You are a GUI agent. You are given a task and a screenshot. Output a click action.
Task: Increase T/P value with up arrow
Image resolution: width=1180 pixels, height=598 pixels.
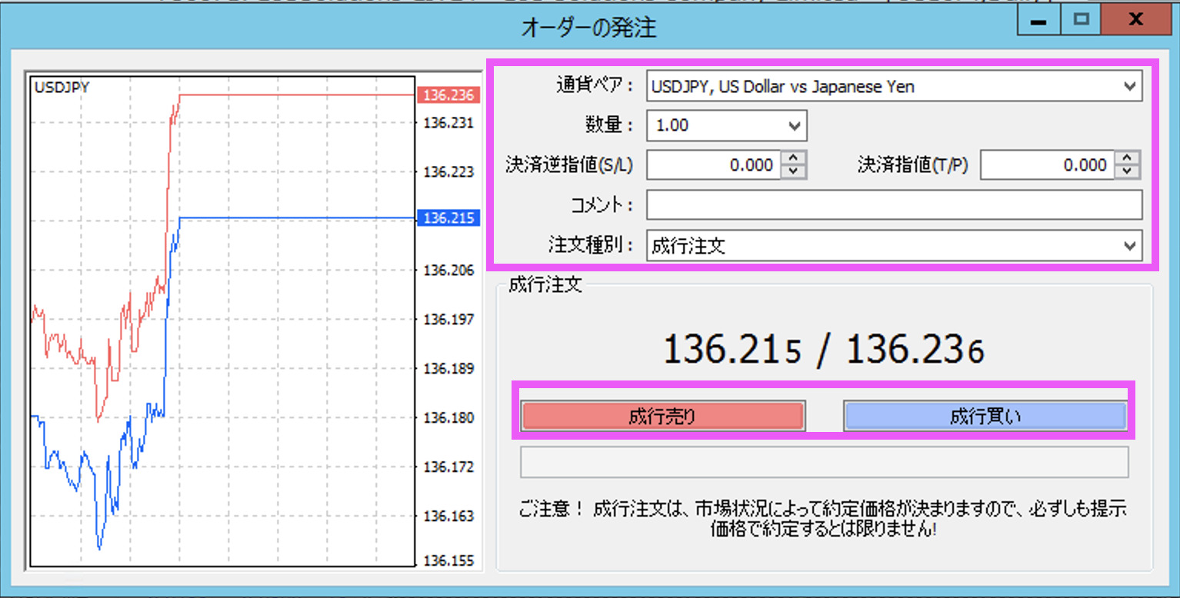(x=1128, y=158)
